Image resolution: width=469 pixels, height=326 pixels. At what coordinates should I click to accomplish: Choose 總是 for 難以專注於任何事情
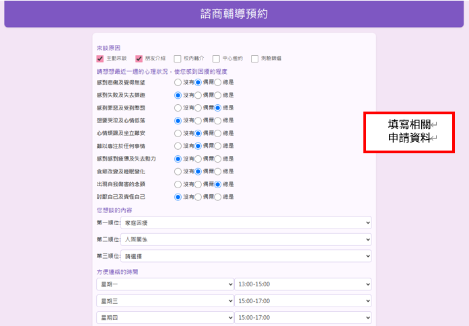217,146
